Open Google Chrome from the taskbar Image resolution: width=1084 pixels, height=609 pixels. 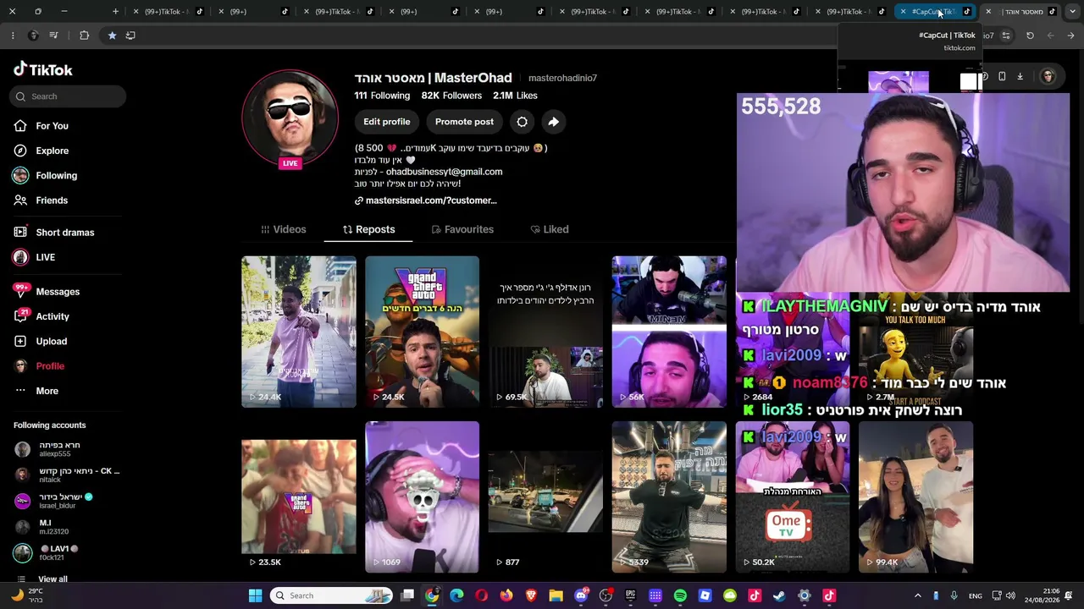432,595
